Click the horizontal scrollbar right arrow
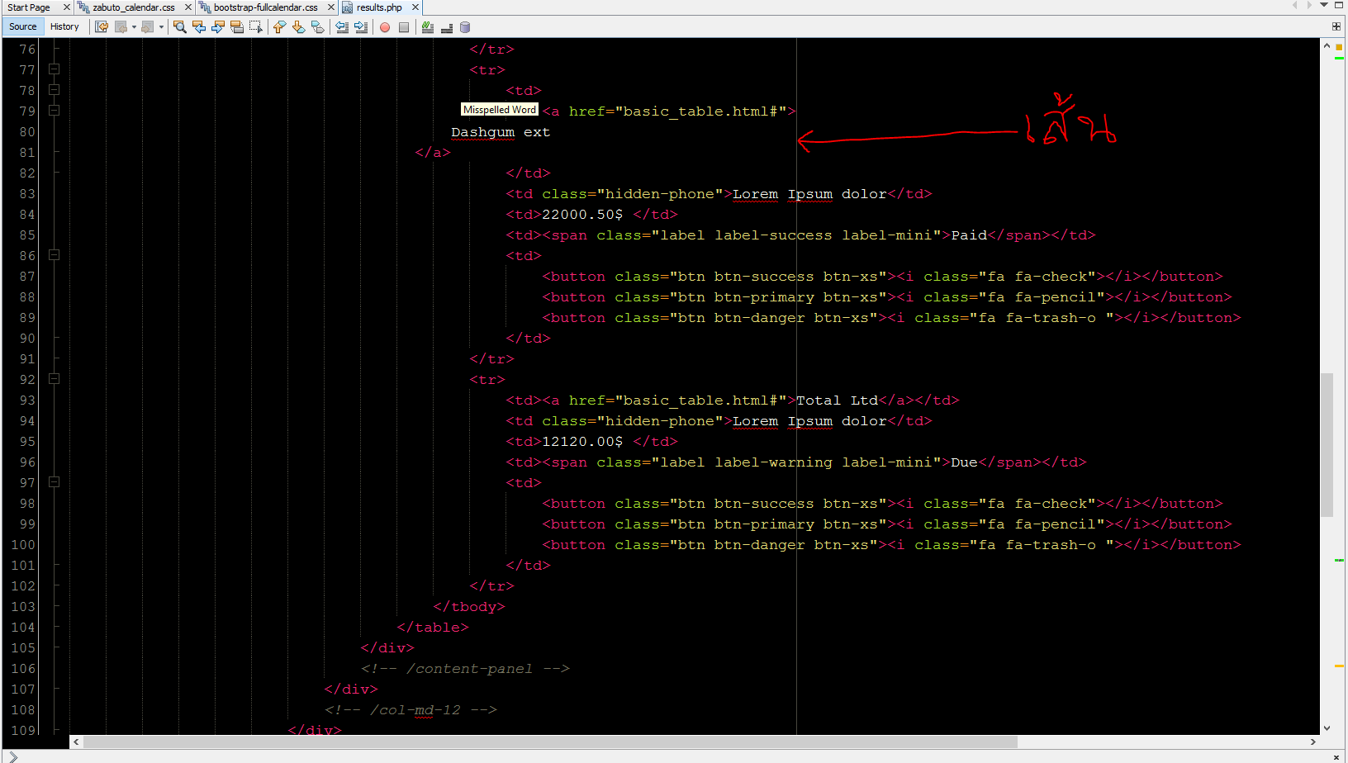Screen dimensions: 1348x763 pos(1313,742)
